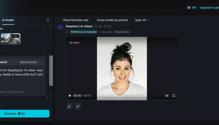Collapse the section with top chevron arrow

(43, 29)
